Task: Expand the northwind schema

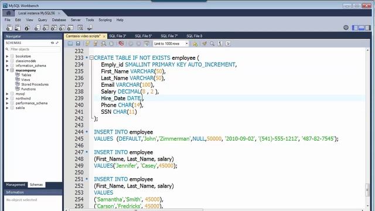Action: point(8,98)
